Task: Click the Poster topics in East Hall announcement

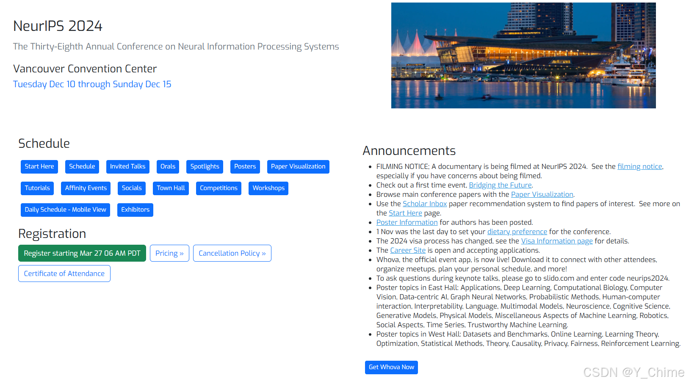Action: [523, 306]
